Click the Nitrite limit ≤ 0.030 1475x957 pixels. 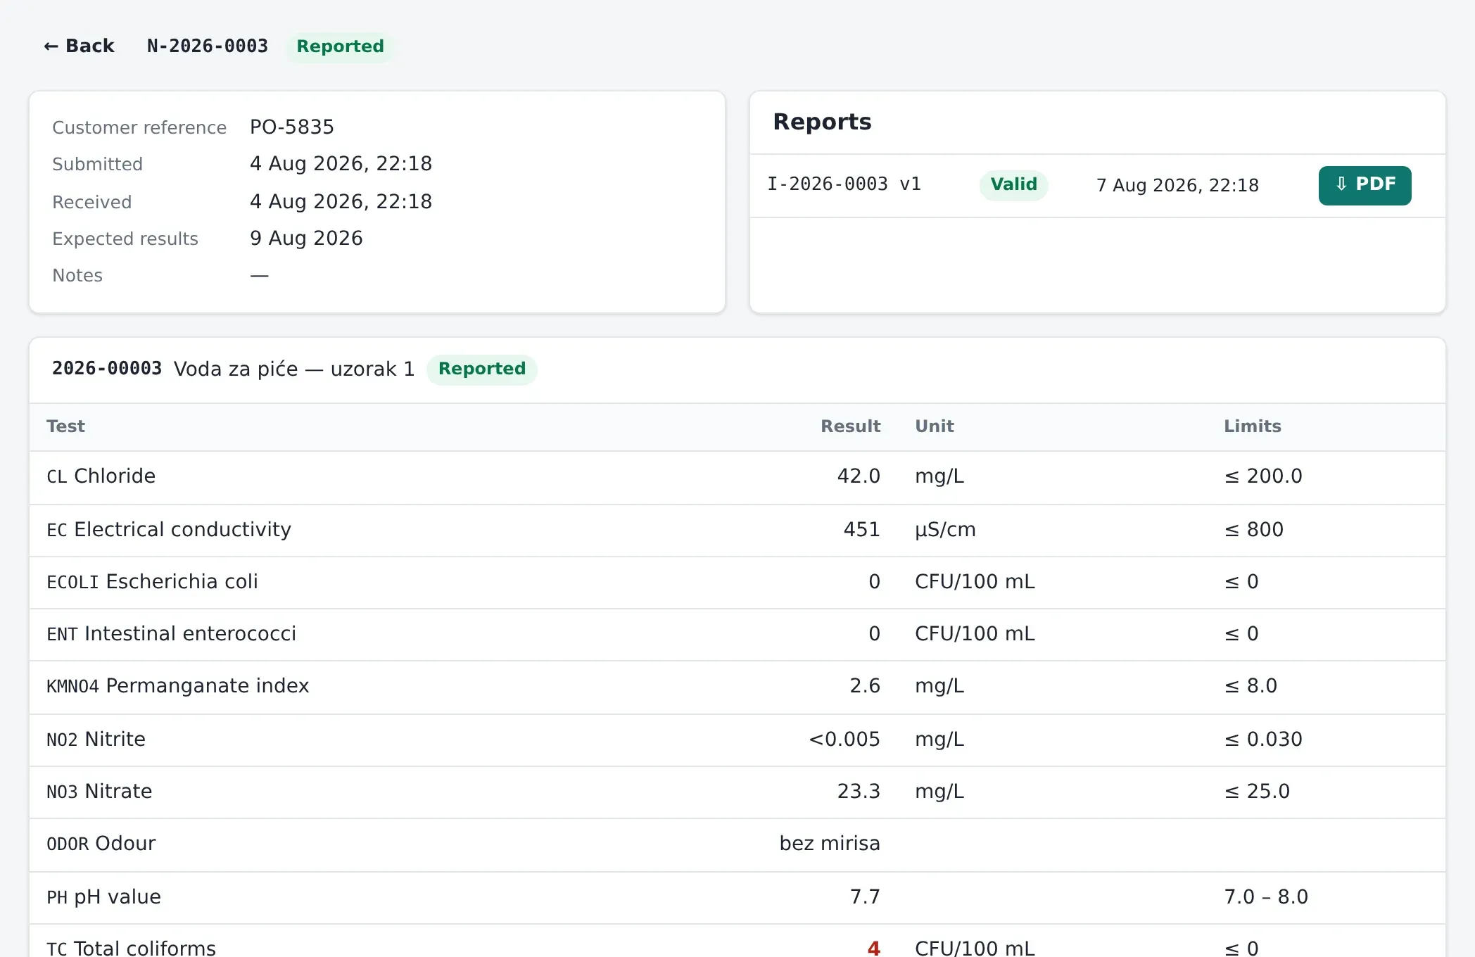[x=1264, y=740]
